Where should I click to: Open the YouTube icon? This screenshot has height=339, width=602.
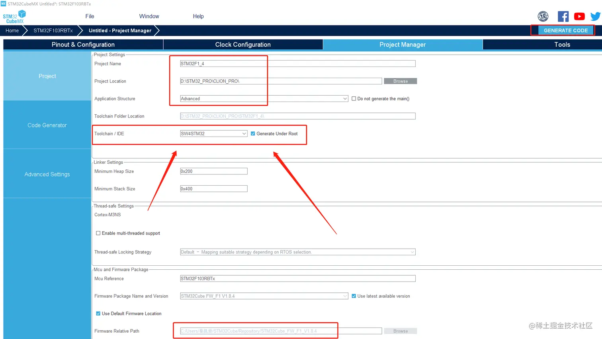point(579,16)
